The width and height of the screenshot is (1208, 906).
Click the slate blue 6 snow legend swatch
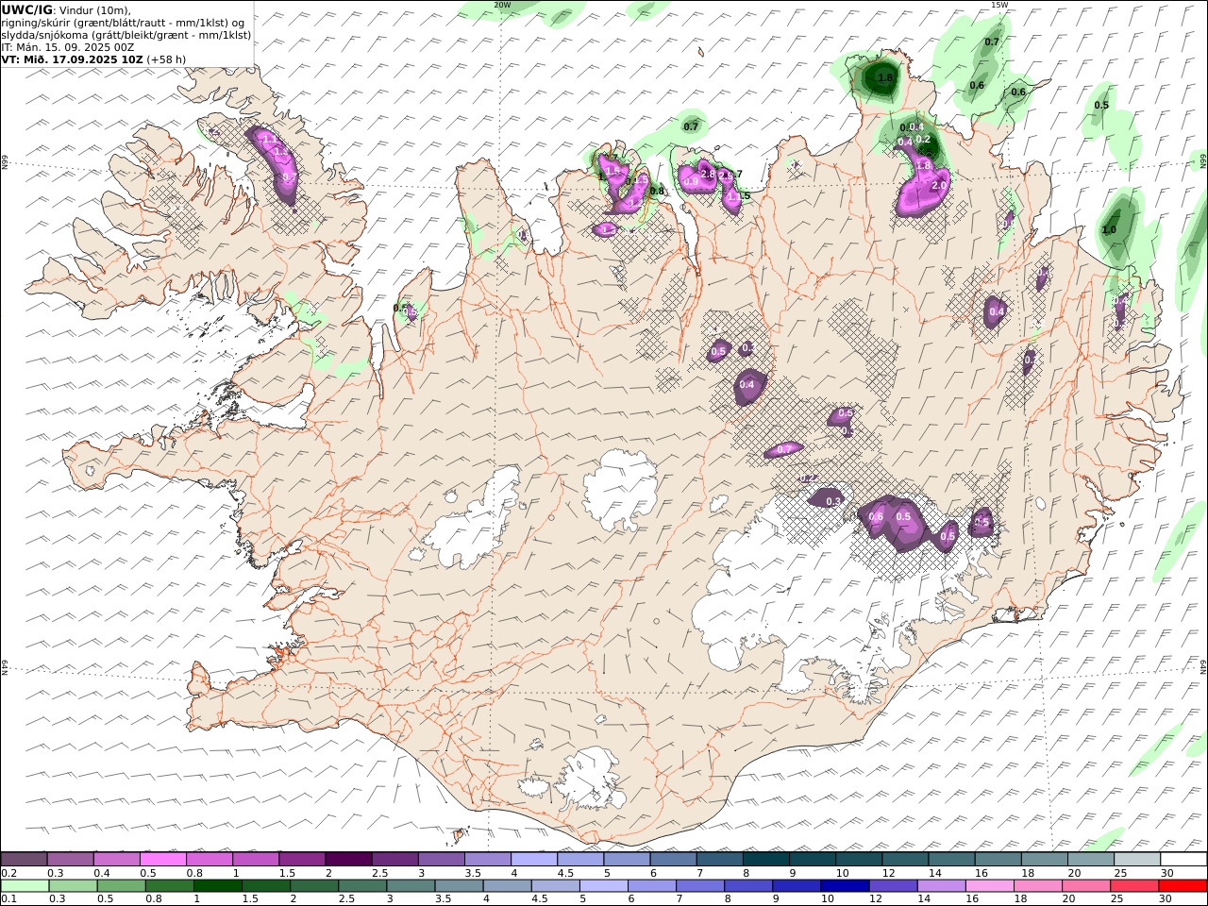(x=674, y=859)
